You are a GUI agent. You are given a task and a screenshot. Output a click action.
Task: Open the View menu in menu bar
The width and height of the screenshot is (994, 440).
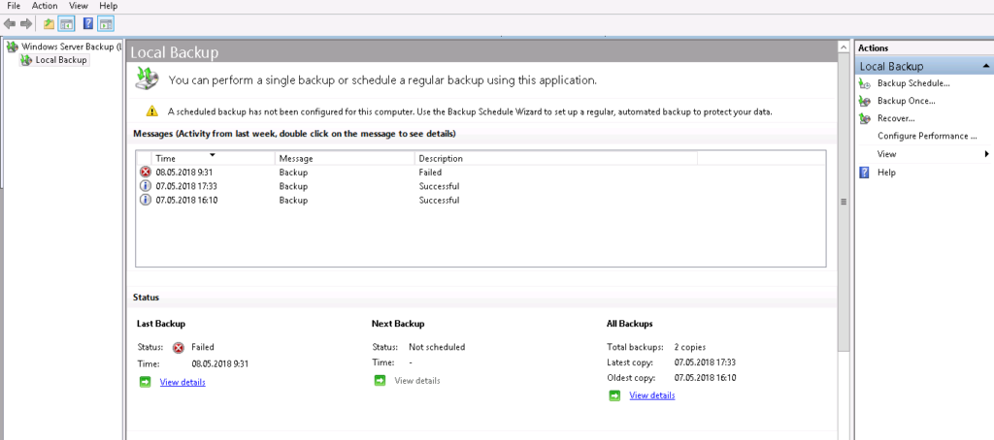(79, 6)
